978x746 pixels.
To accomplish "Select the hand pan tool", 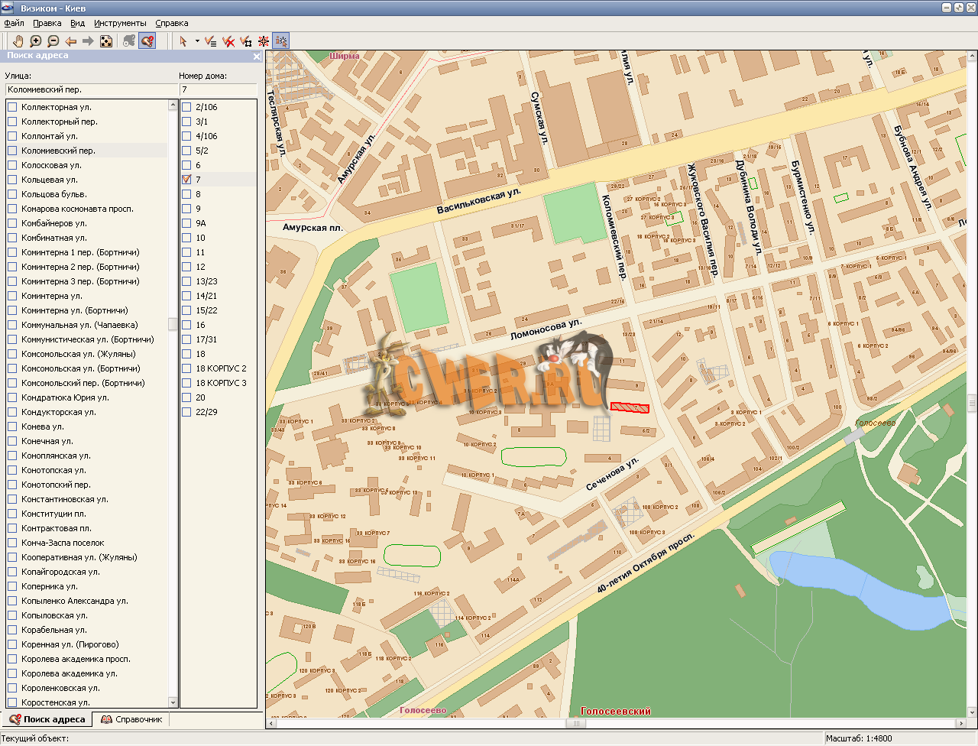I will click(x=17, y=41).
